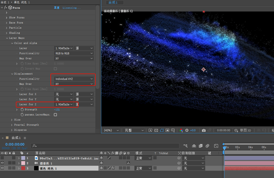
Task: Toggle the params.LayerMaps checkbox
Action: click(55, 115)
